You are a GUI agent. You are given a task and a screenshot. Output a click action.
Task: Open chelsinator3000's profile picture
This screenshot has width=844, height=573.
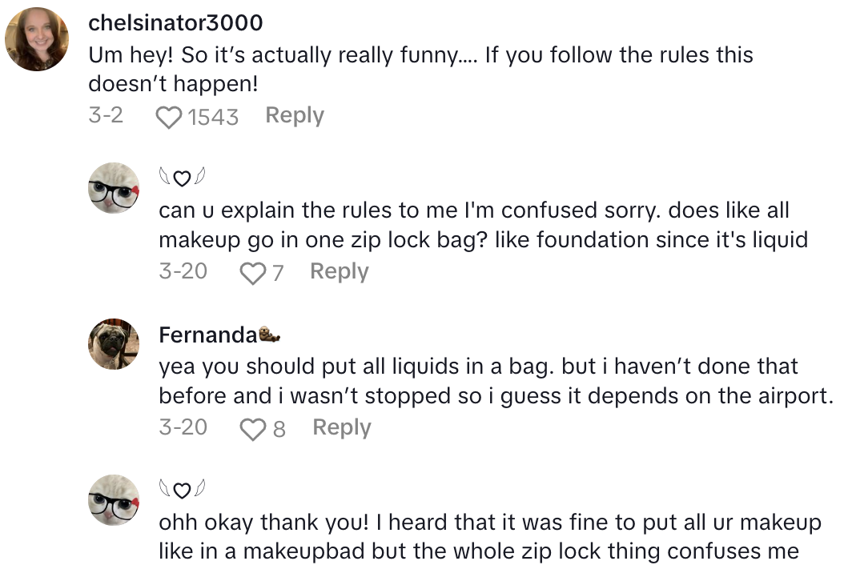(37, 39)
